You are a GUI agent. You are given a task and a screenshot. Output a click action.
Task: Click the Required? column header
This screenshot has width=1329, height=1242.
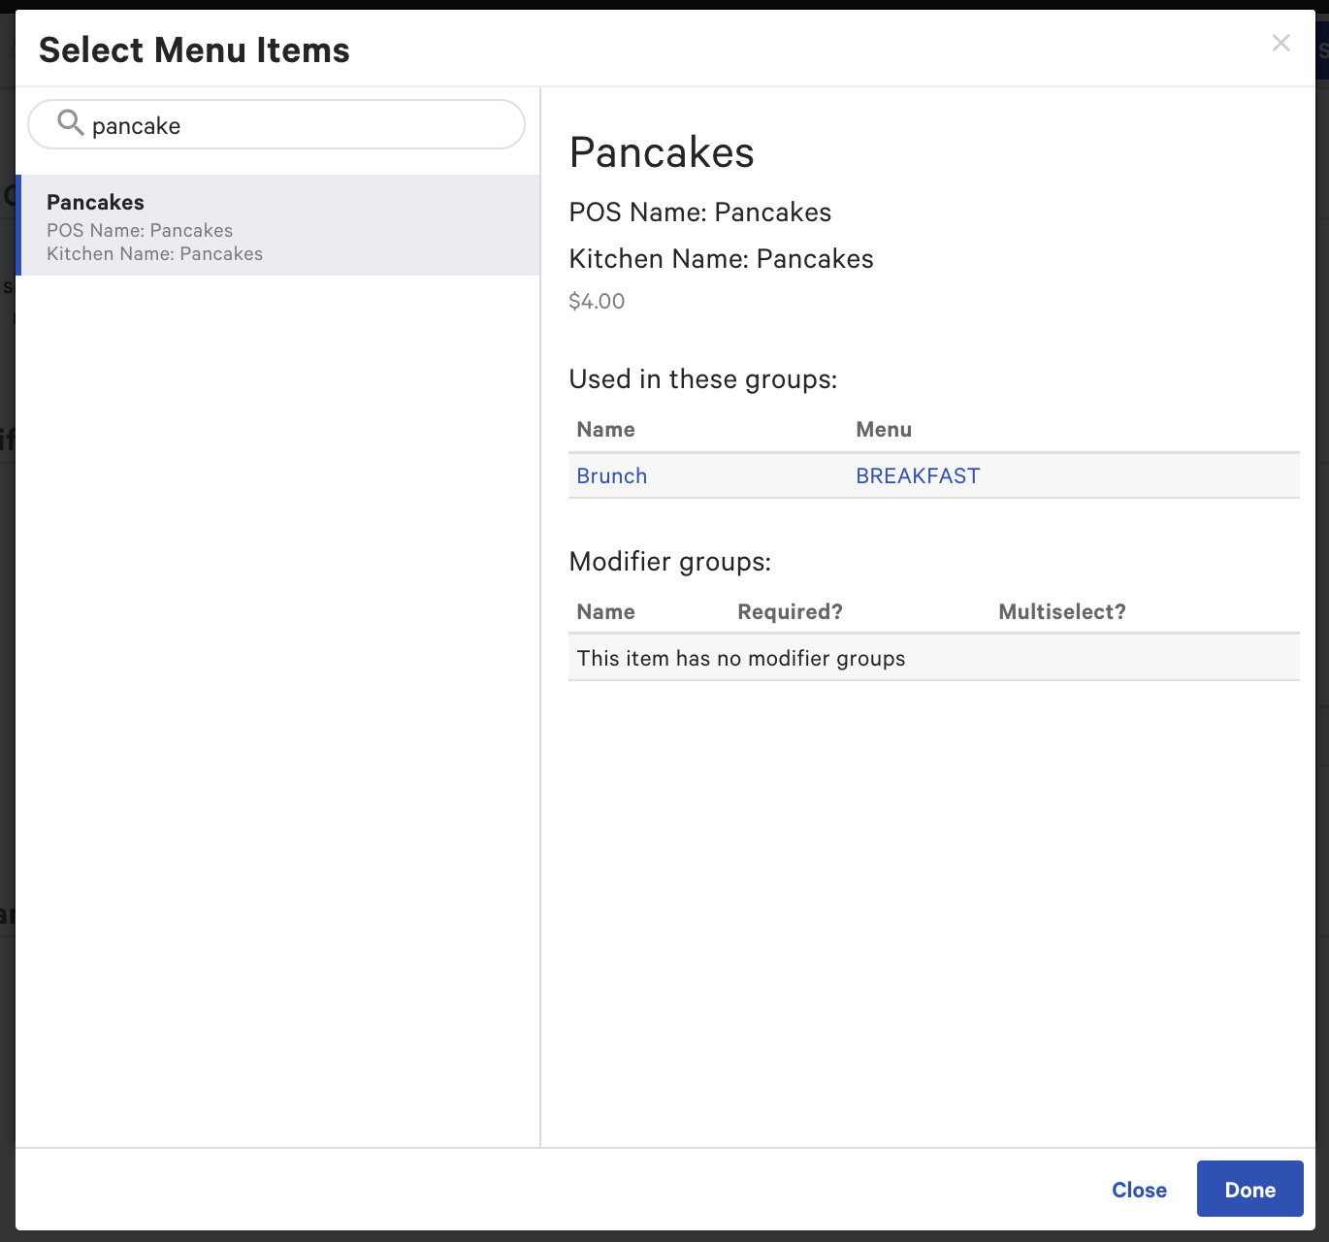tap(790, 612)
